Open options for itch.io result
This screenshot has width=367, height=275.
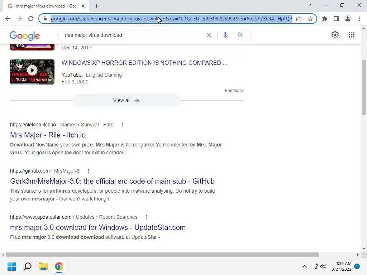pos(123,125)
